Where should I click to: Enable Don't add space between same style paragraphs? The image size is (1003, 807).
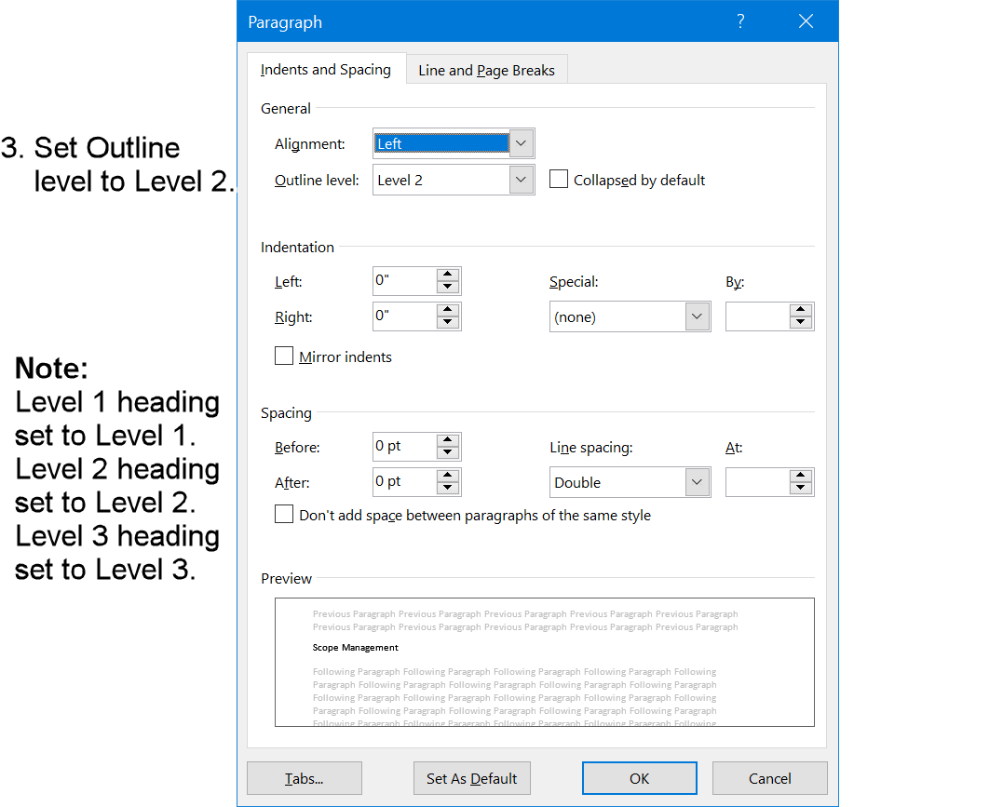coord(284,514)
